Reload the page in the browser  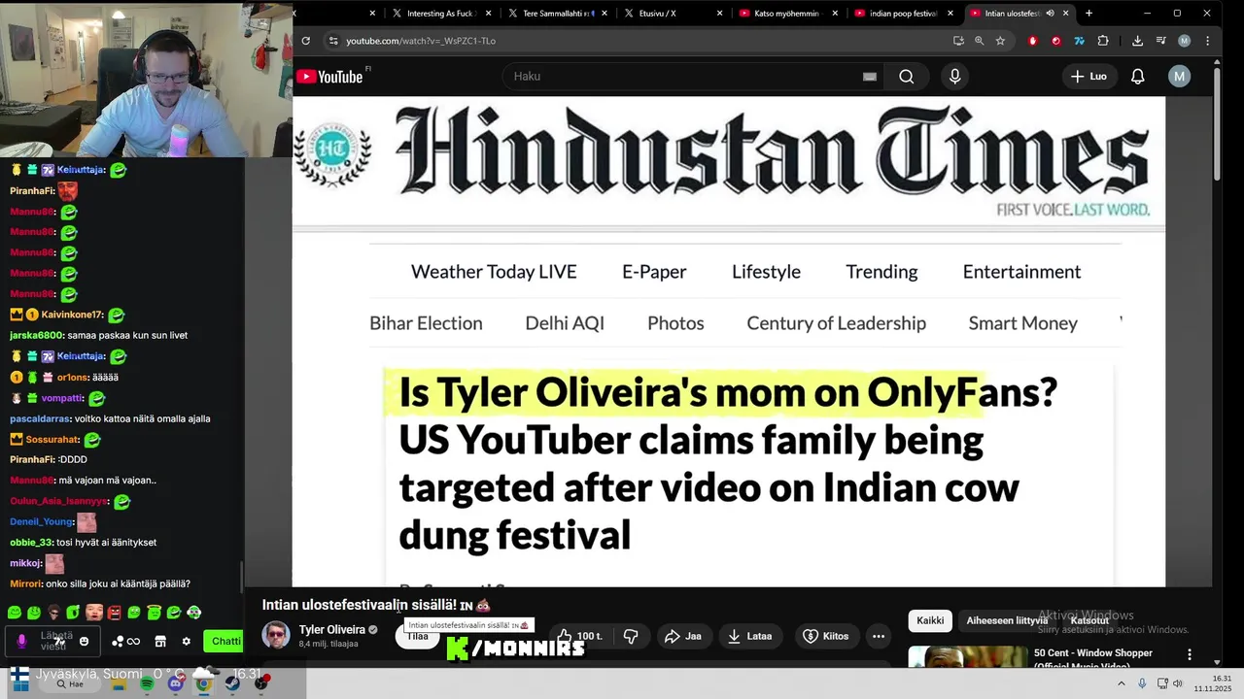tap(305, 41)
